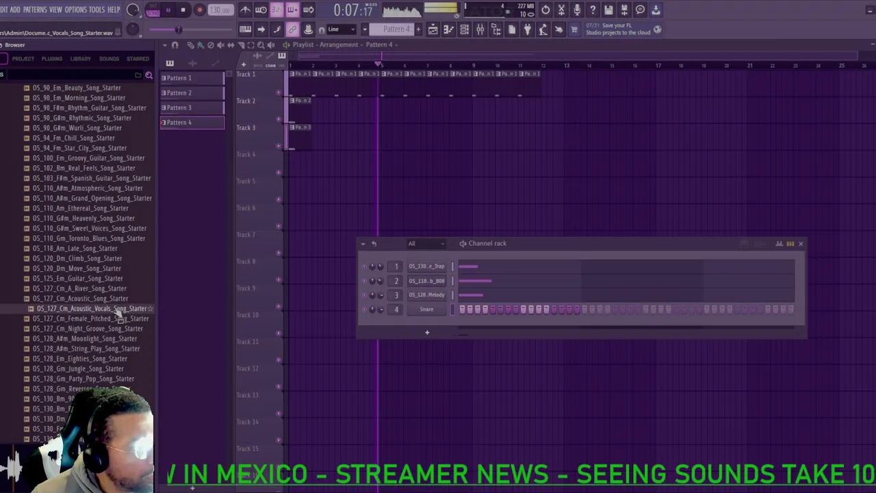
Task: Open the channel rack menu arrow
Action: 363,244
